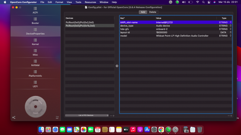This screenshot has height=135, width=241.
Task: Switch to the UEFI section
Action: click(35, 84)
